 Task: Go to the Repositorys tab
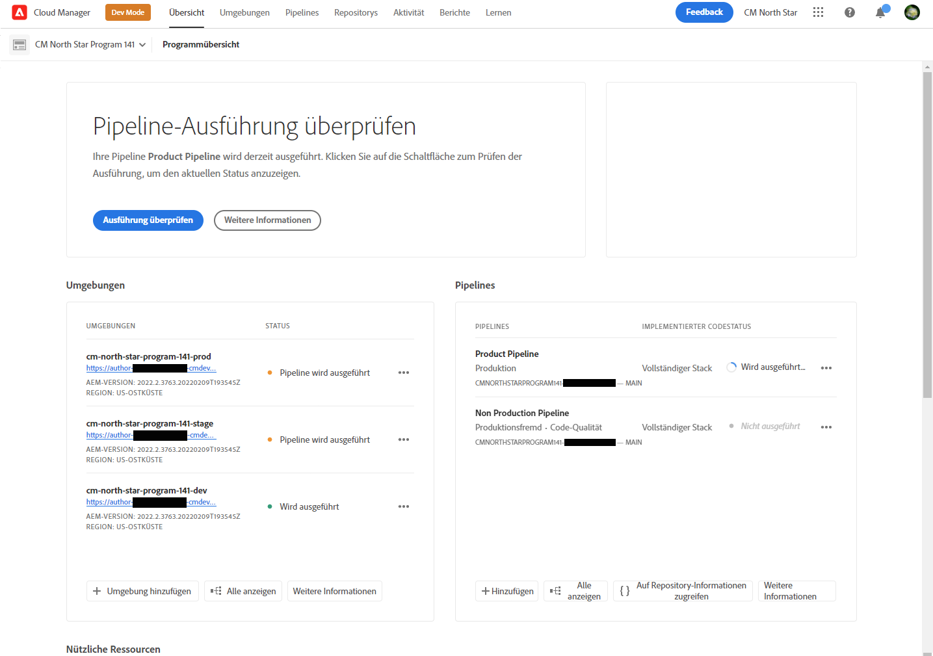click(356, 12)
